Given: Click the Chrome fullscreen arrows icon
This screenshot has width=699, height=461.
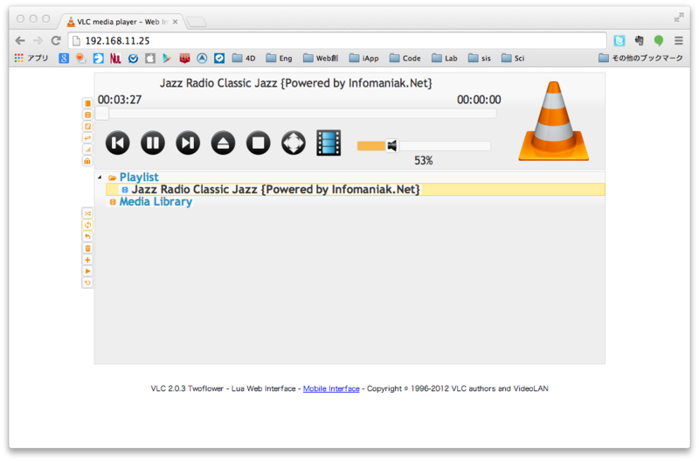Looking at the screenshot, I should click(x=679, y=17).
